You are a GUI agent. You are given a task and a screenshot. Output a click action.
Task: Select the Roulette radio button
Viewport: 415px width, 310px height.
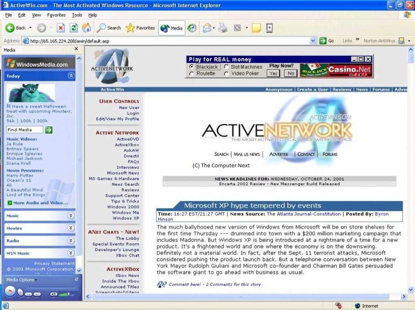[x=192, y=74]
